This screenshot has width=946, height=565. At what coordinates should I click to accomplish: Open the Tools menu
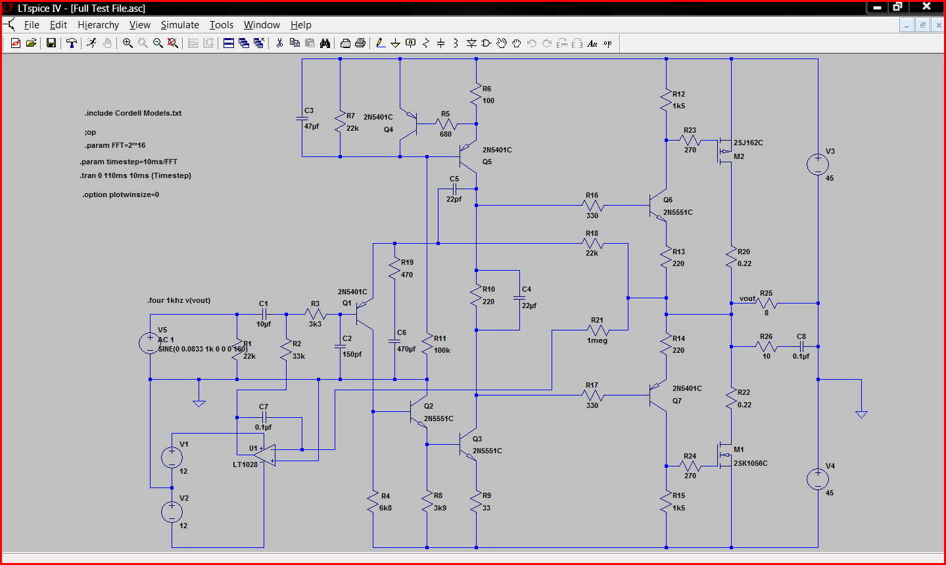222,25
